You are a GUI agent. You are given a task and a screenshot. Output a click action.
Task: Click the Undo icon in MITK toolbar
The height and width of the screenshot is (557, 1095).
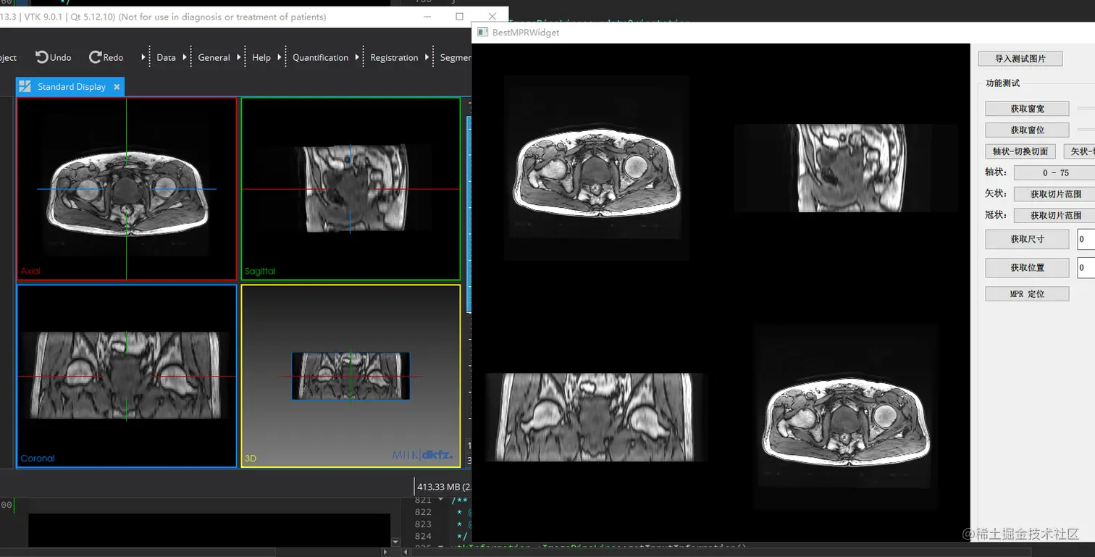tap(42, 57)
